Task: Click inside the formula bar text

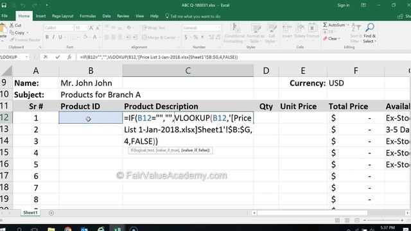Action: [159, 57]
